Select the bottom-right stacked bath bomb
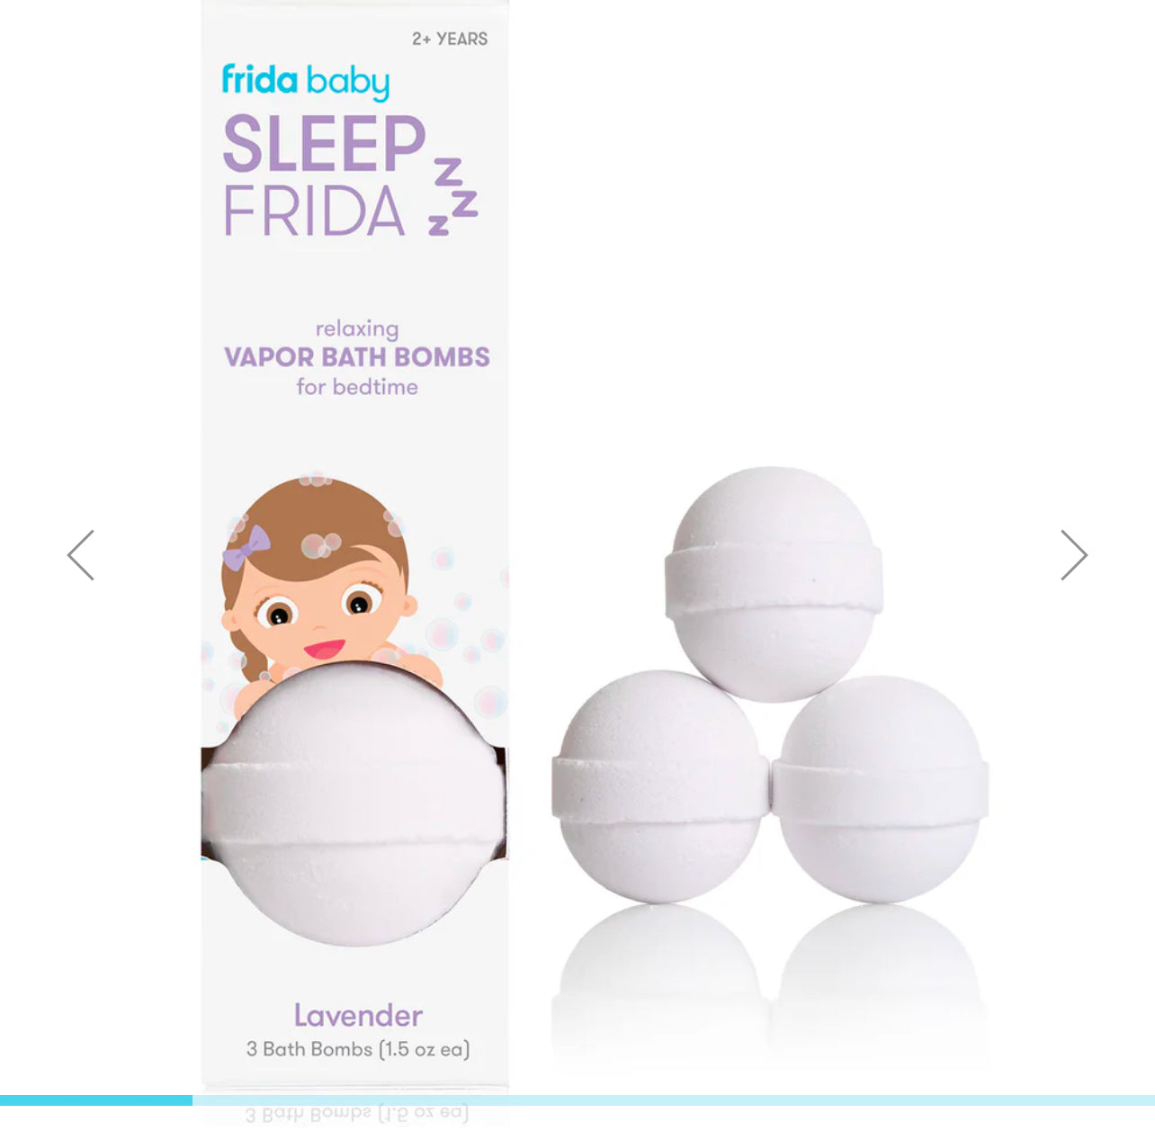Image resolution: width=1155 pixels, height=1131 pixels. [880, 789]
